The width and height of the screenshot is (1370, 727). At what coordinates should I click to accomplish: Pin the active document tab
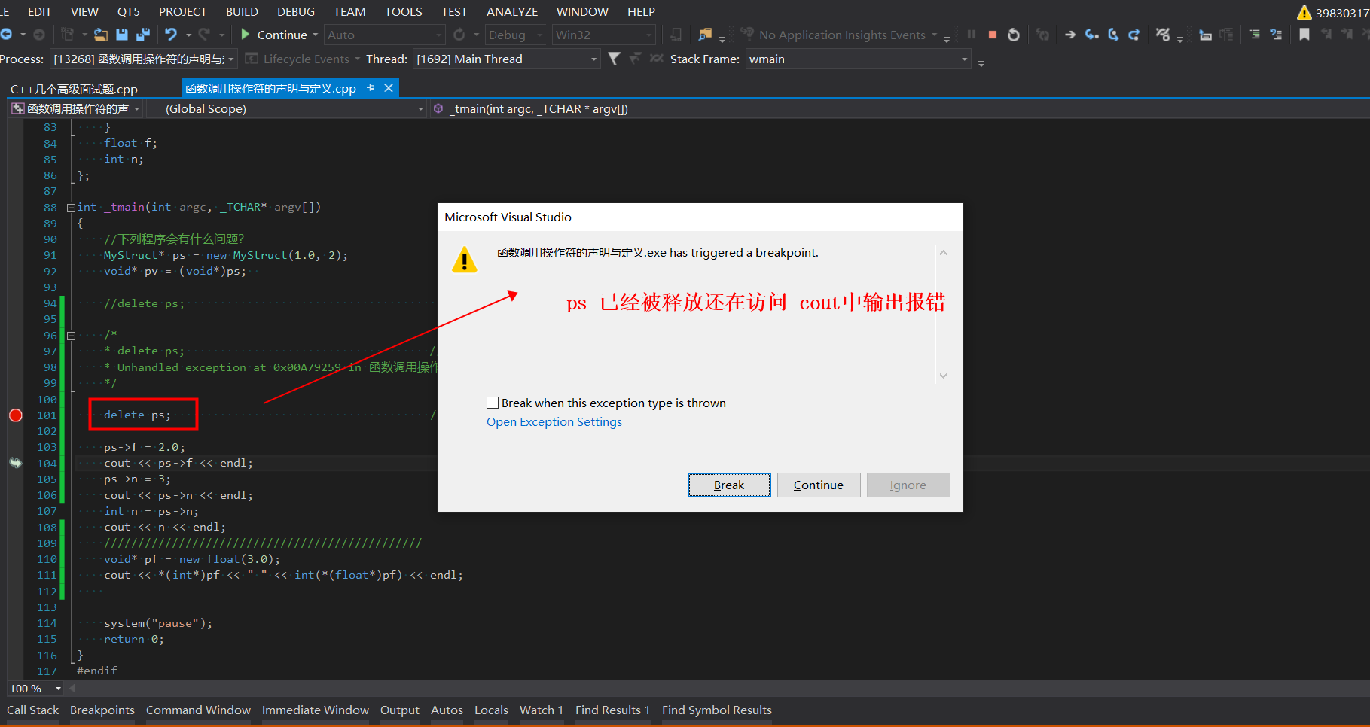point(371,88)
